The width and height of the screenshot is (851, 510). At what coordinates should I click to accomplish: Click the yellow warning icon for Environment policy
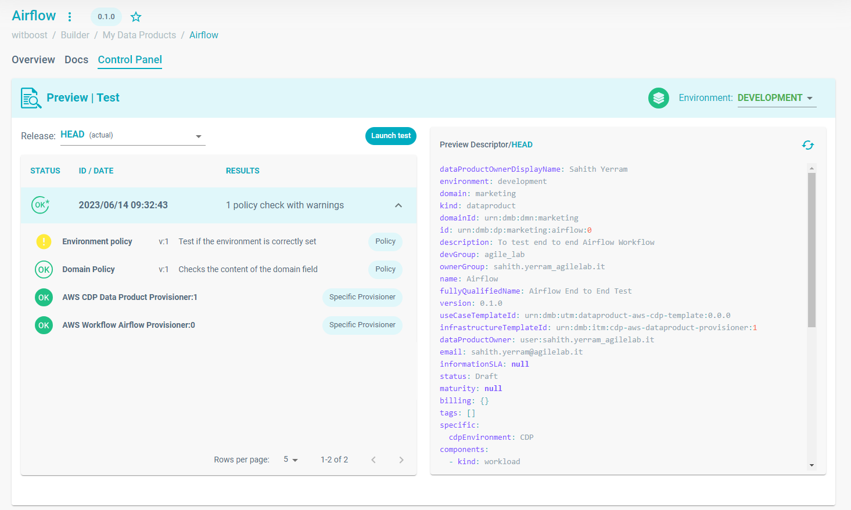(44, 241)
